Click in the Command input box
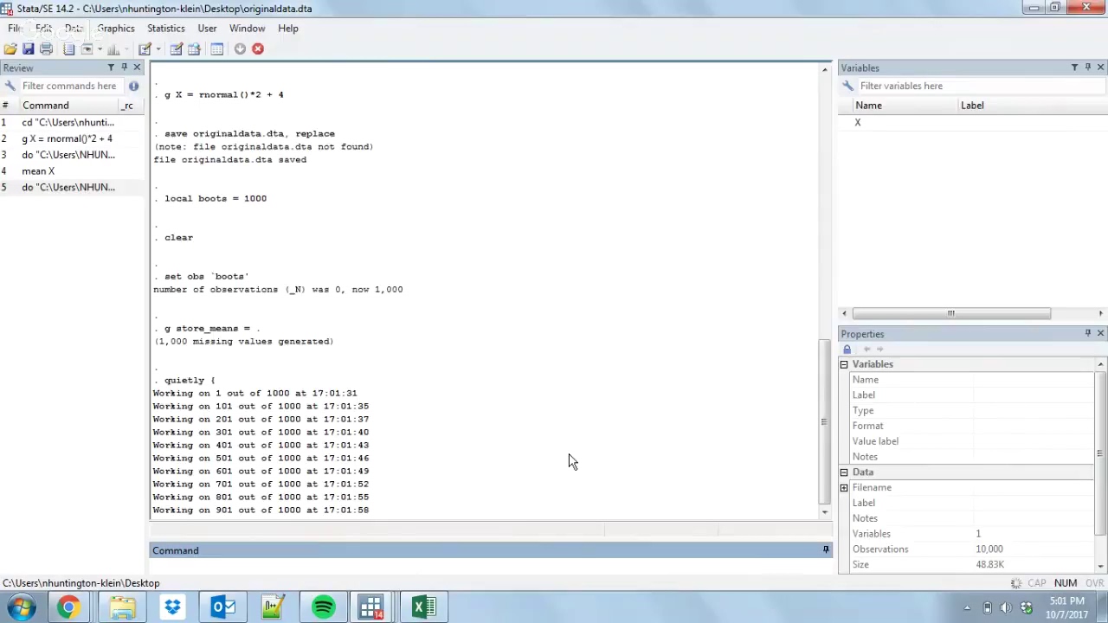This screenshot has height=623, width=1108. click(490, 568)
